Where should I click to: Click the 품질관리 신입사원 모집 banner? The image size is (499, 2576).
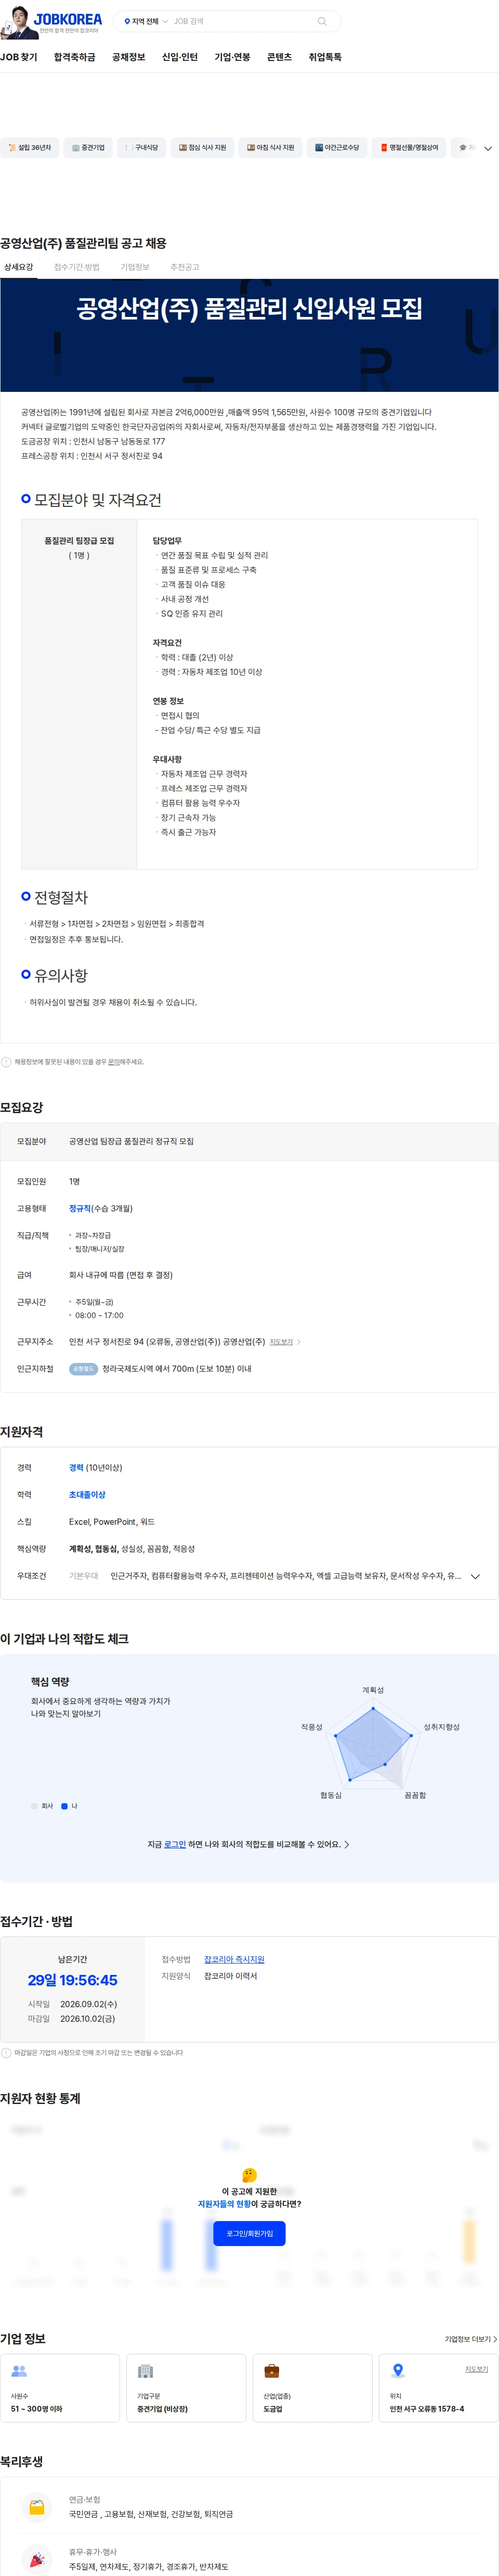pos(249,335)
